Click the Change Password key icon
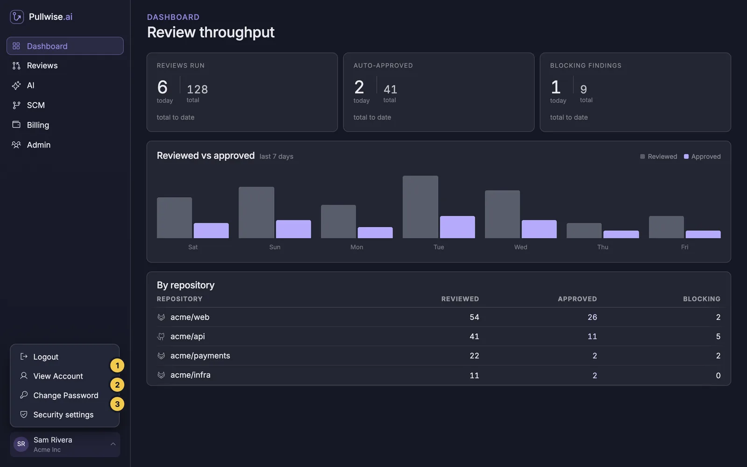The width and height of the screenshot is (747, 467). (24, 395)
